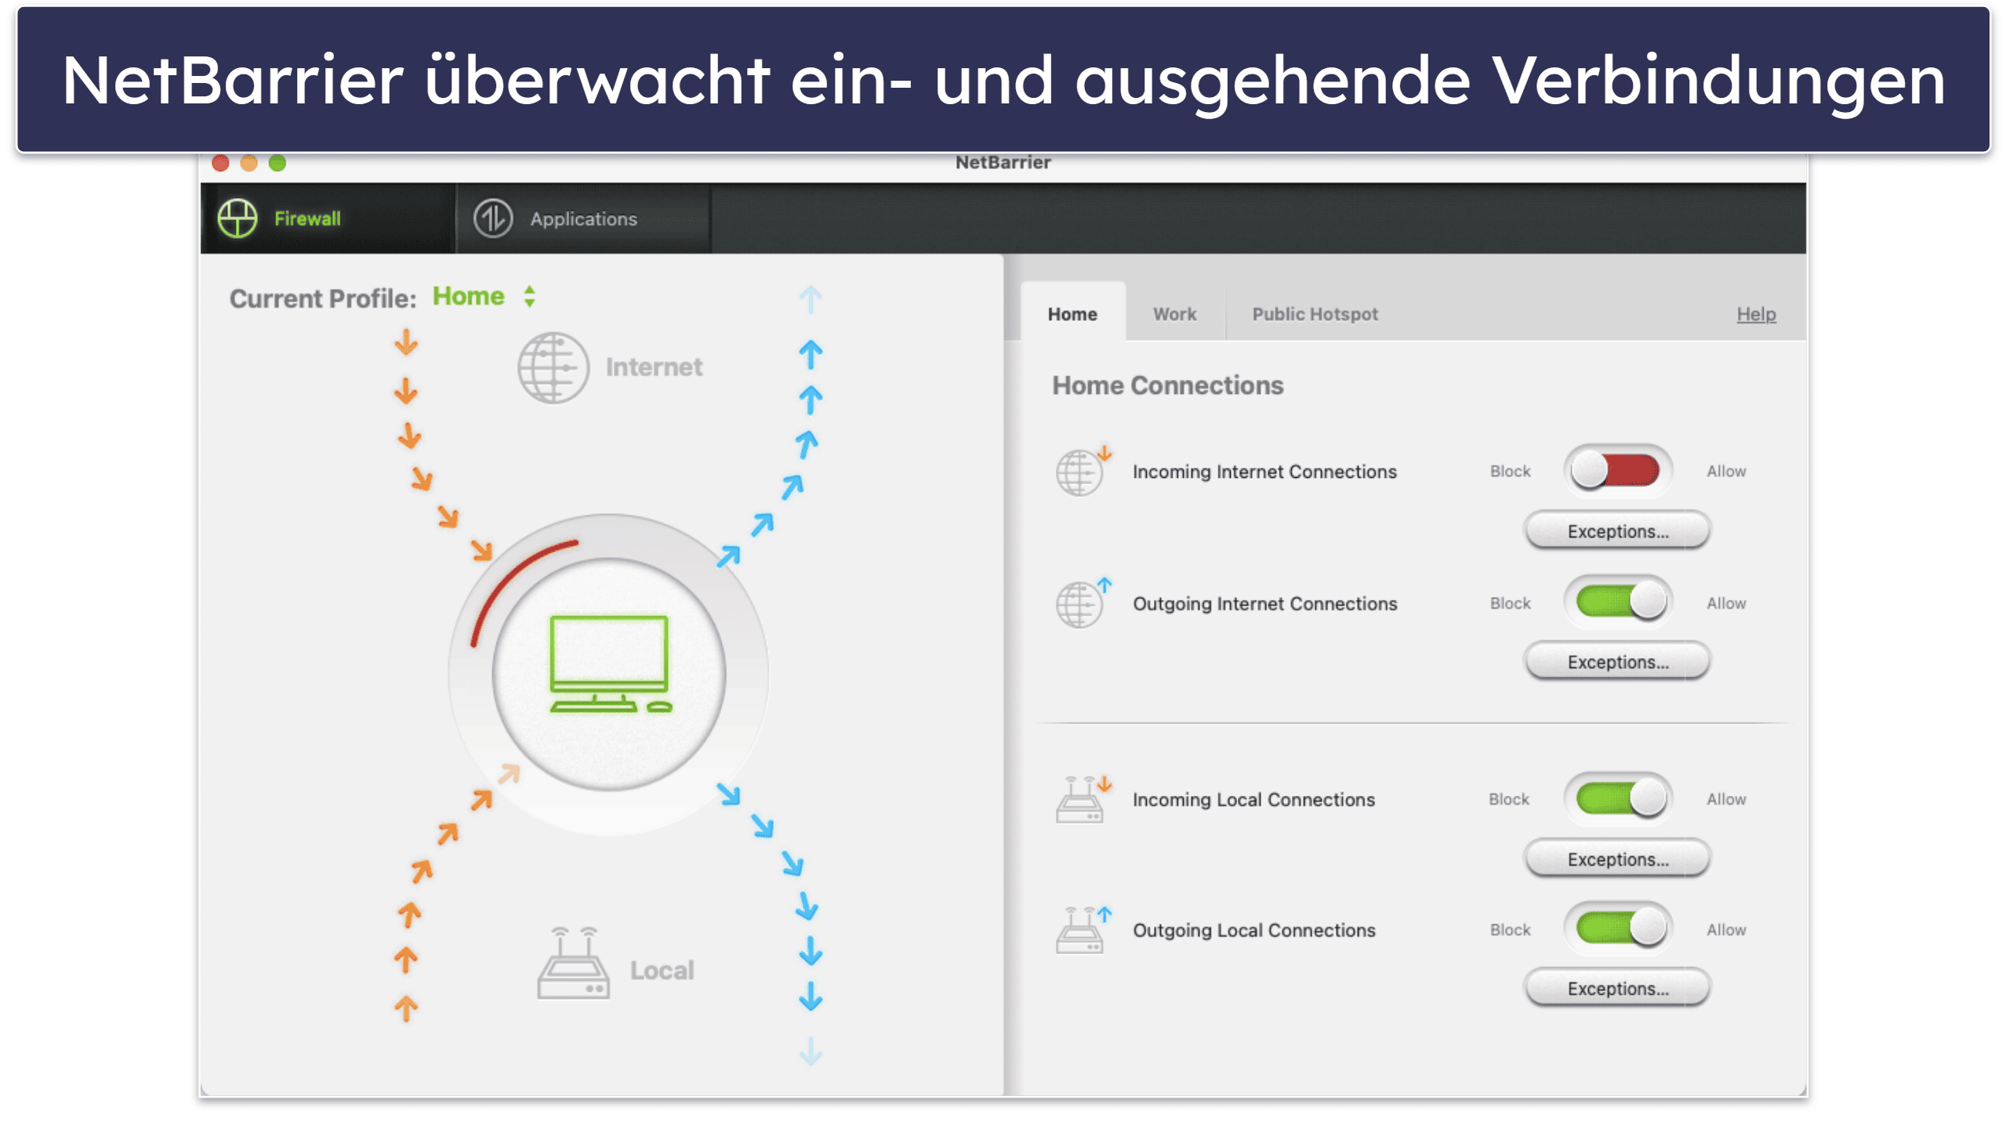Toggle Outgoing Local Connections switch
The image size is (2006, 1121).
point(1618,929)
